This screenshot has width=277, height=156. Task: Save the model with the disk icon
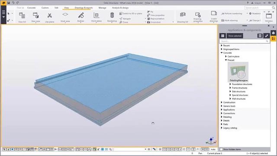tap(9, 3)
